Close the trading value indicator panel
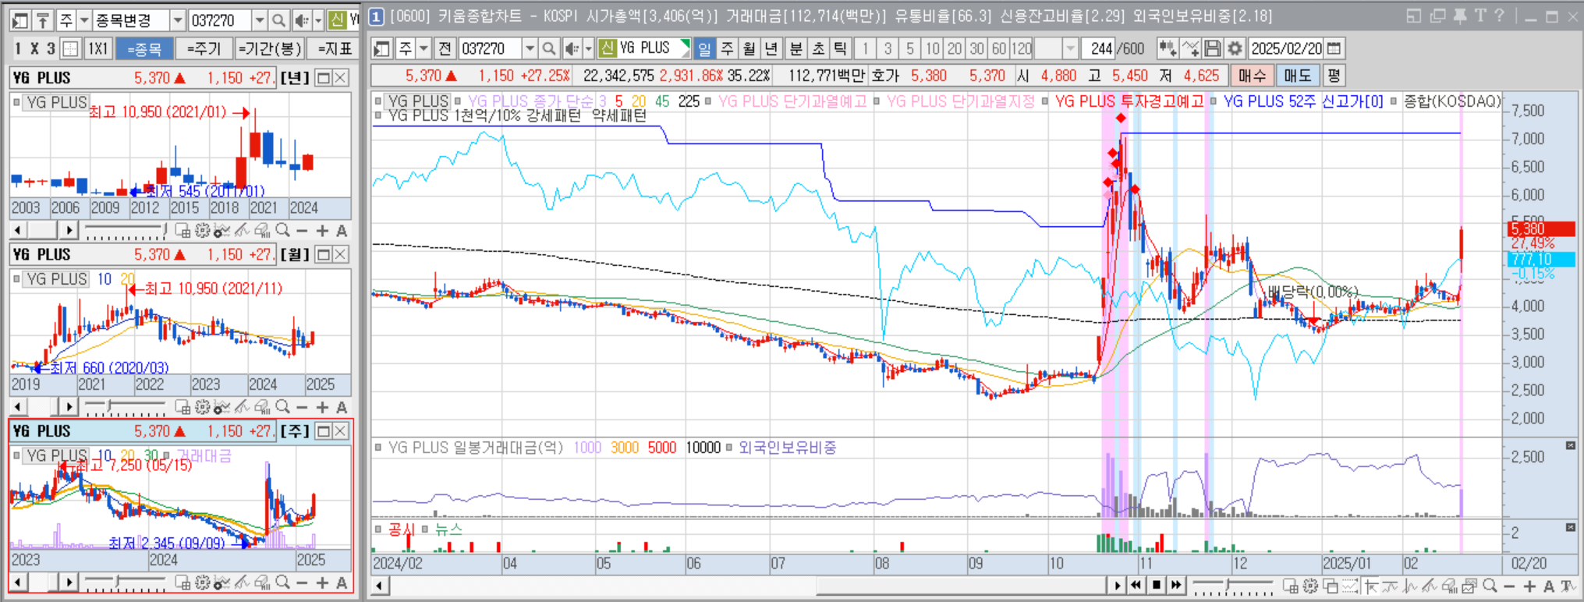 (1570, 445)
